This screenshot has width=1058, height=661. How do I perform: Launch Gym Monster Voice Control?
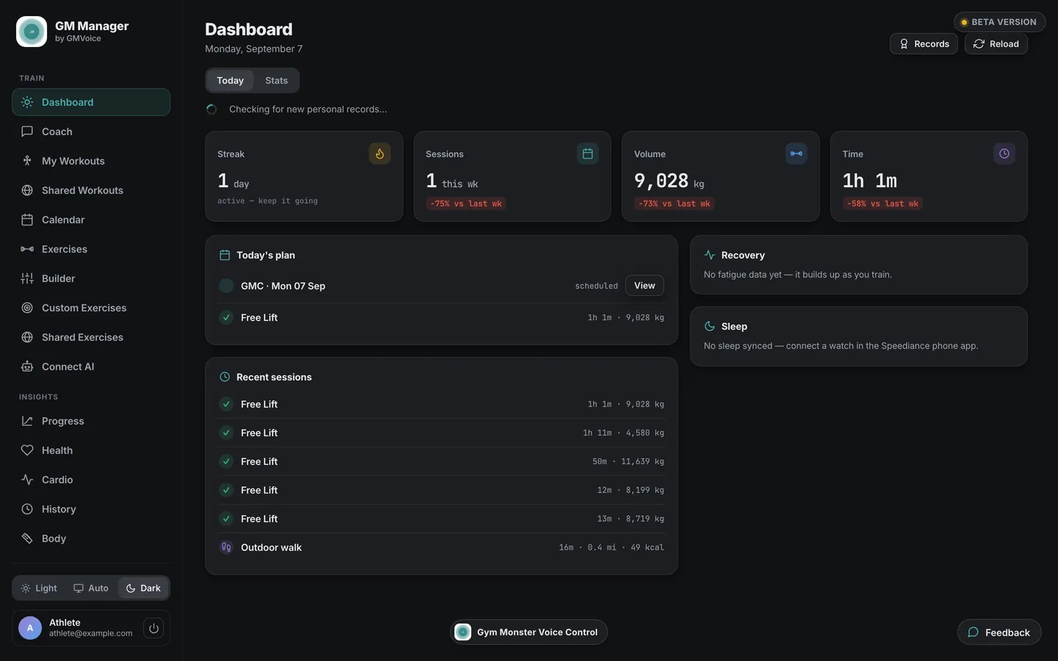(528, 632)
